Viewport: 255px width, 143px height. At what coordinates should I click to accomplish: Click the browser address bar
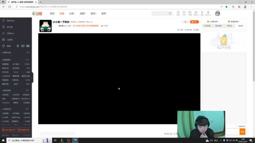point(117,7)
